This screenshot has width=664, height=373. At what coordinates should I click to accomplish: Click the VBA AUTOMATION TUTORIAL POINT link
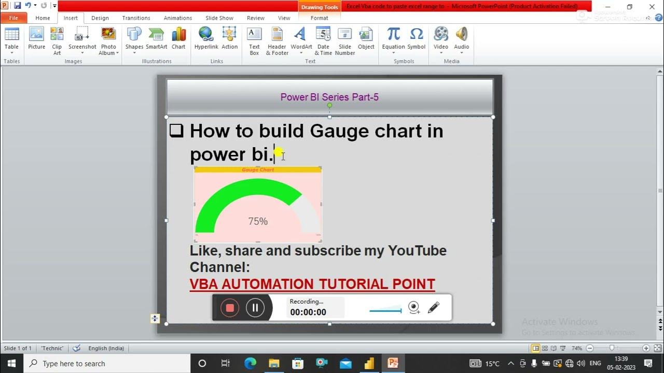[312, 284]
